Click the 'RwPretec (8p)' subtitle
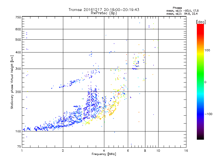Image resolution: width=219 pixels, height=164 pixels. [x=104, y=13]
